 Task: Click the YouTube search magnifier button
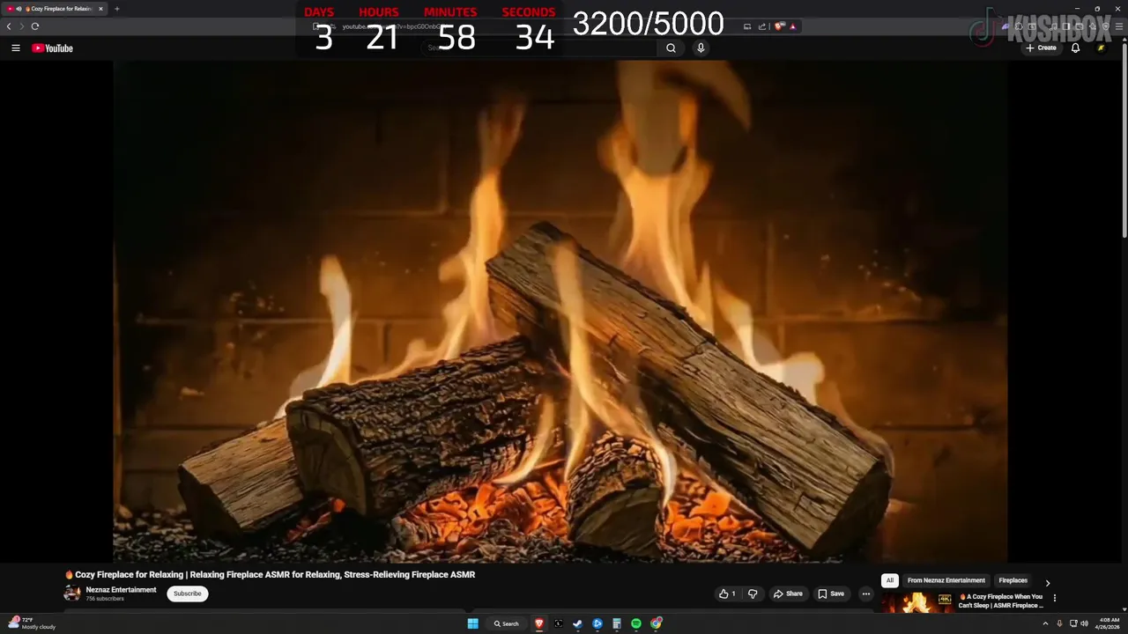[671, 48]
